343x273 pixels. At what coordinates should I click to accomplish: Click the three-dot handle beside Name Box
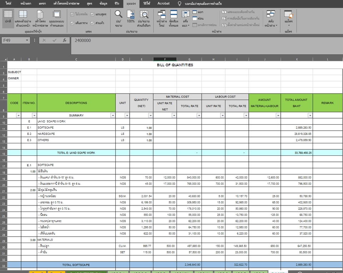[35, 40]
